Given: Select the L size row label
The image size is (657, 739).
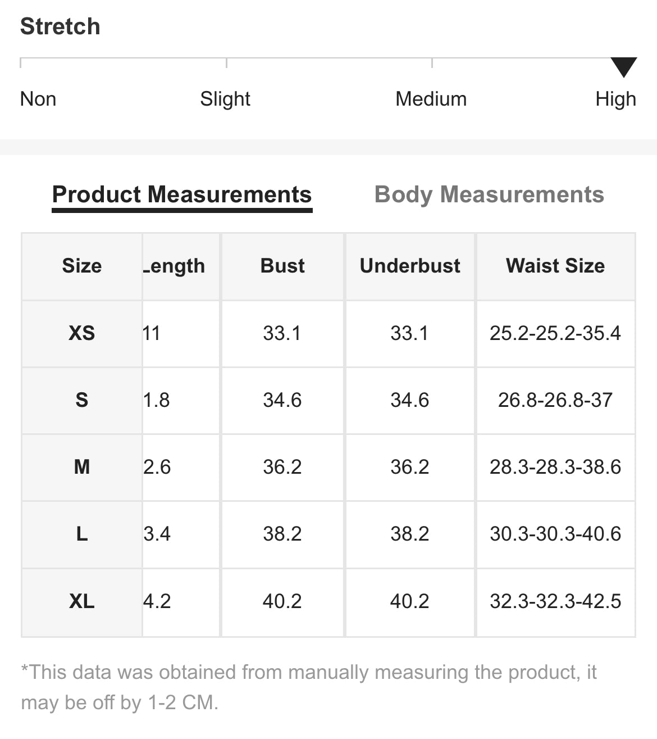Looking at the screenshot, I should [82, 534].
